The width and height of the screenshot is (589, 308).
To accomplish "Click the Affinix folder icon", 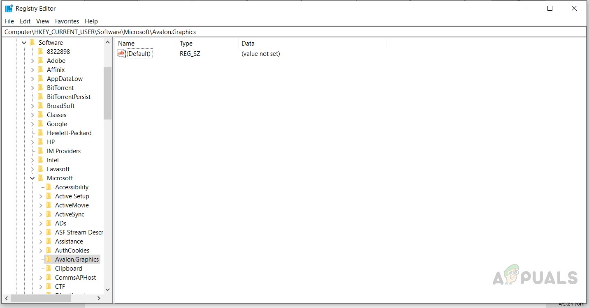I will click(40, 69).
